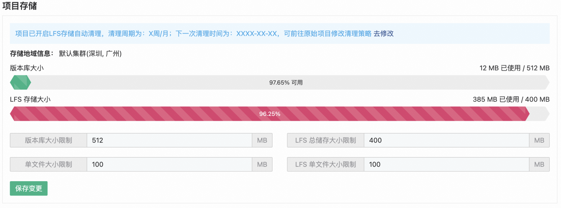561x208 pixels.
Task: Click the blue LFS auto-cleanup notice text
Action: coord(193,34)
